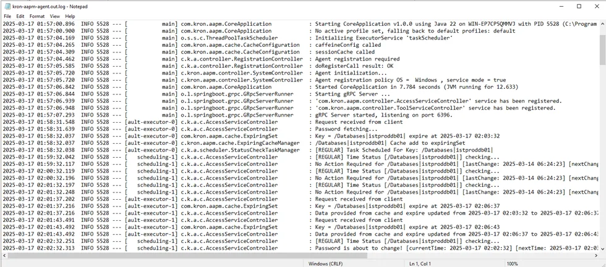The image size is (606, 267).
Task: Click the timestamp '2025-03-17 01:57:07.293'
Action: click(38, 115)
